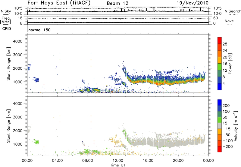Click '4000' on the power plot's range axis
The image size is (241, 167).
(x=18, y=41)
